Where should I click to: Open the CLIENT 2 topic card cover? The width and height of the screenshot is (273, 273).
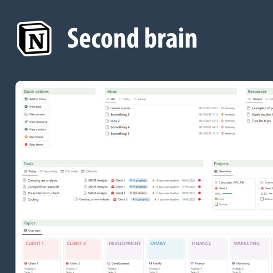pyautogui.click(x=83, y=249)
